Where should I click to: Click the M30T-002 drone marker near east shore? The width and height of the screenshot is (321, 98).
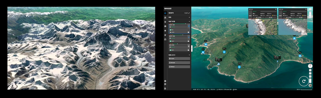pos(277,62)
